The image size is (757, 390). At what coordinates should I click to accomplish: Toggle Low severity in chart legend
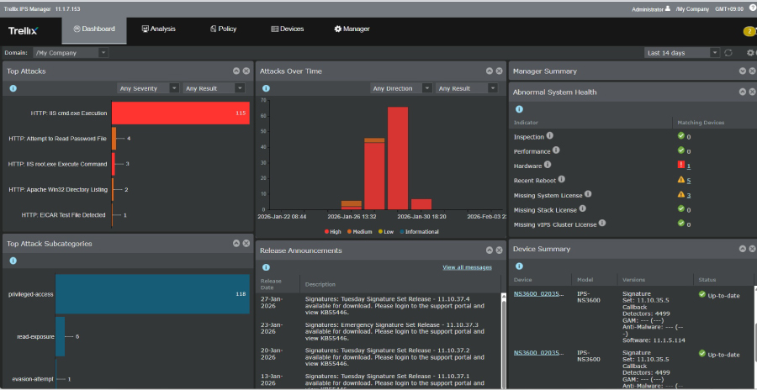(386, 232)
